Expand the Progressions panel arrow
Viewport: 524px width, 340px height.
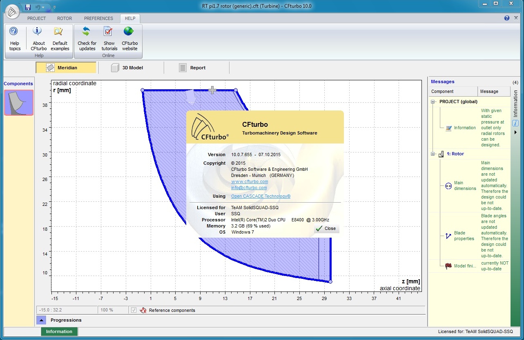tap(41, 320)
